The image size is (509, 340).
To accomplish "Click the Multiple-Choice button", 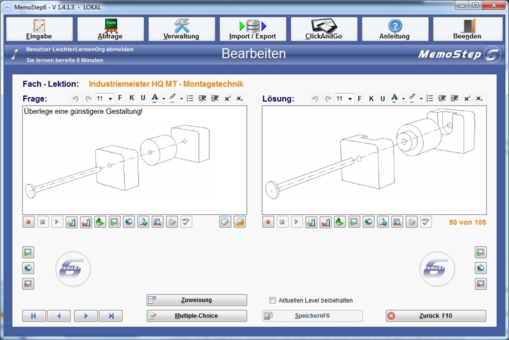I will coord(197,316).
